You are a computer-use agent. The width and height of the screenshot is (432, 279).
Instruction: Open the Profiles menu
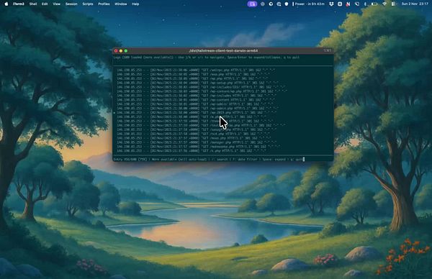[104, 4]
